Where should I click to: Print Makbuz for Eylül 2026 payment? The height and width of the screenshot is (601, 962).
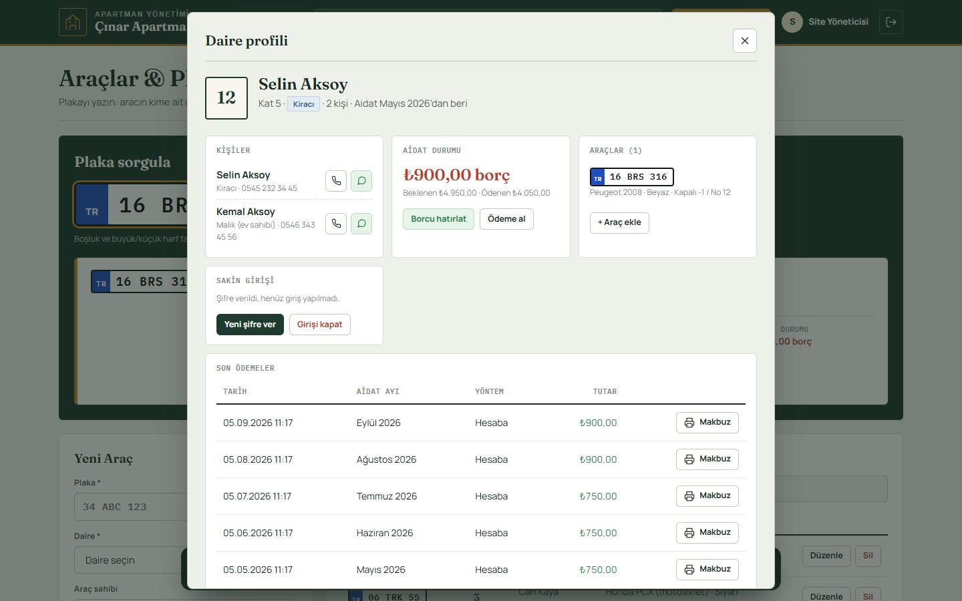click(707, 423)
